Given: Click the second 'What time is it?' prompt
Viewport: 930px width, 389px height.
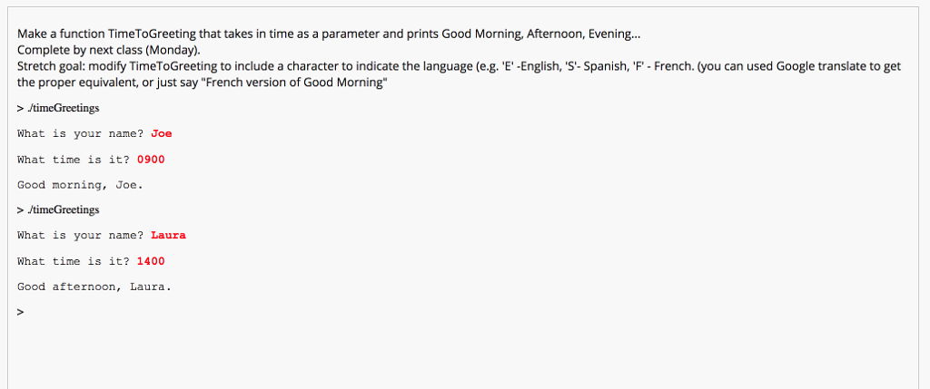Looking at the screenshot, I should click(x=73, y=260).
